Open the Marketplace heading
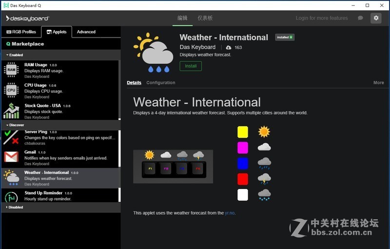This screenshot has width=390, height=249. click(25, 44)
